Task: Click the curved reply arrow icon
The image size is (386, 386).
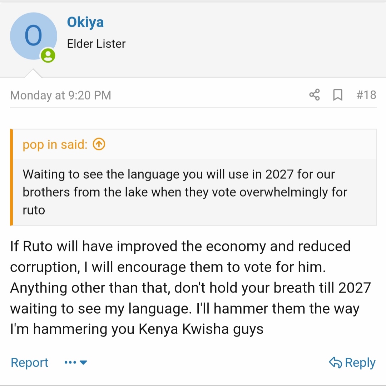Action: pyautogui.click(x=335, y=363)
